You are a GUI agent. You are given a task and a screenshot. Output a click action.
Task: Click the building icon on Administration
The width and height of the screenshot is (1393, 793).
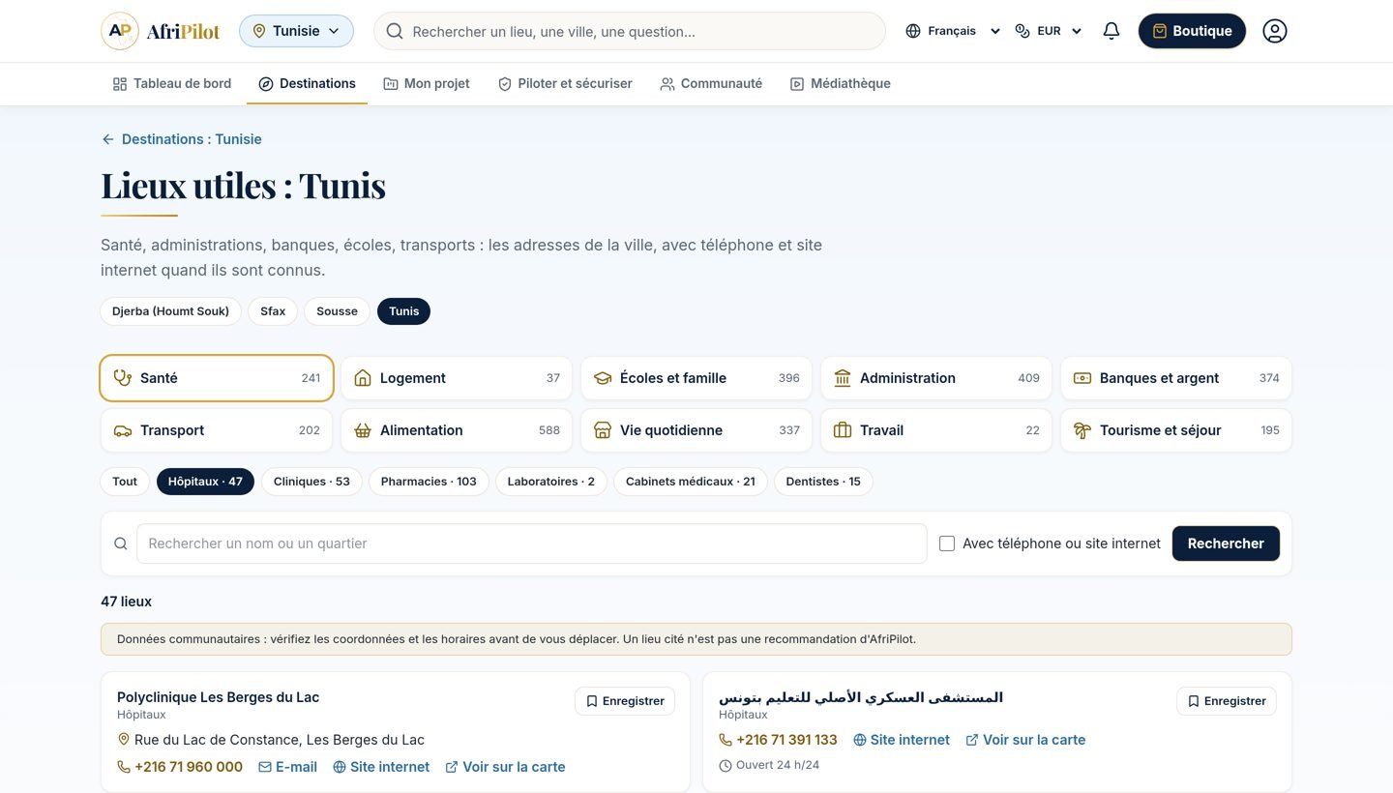click(843, 378)
